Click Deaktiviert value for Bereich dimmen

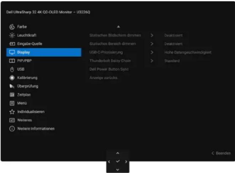[x=173, y=44]
